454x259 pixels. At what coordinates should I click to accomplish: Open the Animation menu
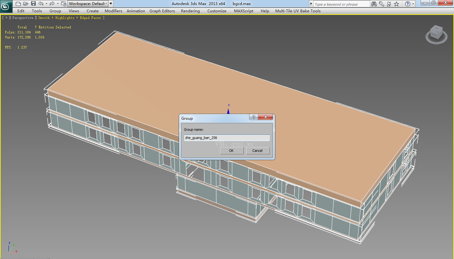(x=136, y=11)
